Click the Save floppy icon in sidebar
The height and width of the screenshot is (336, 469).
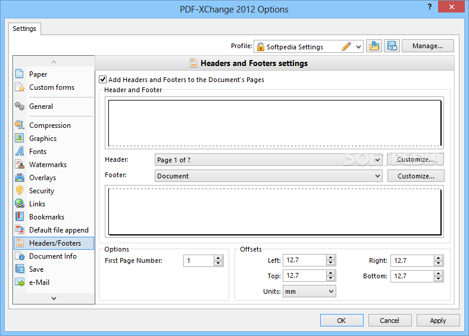coord(20,269)
